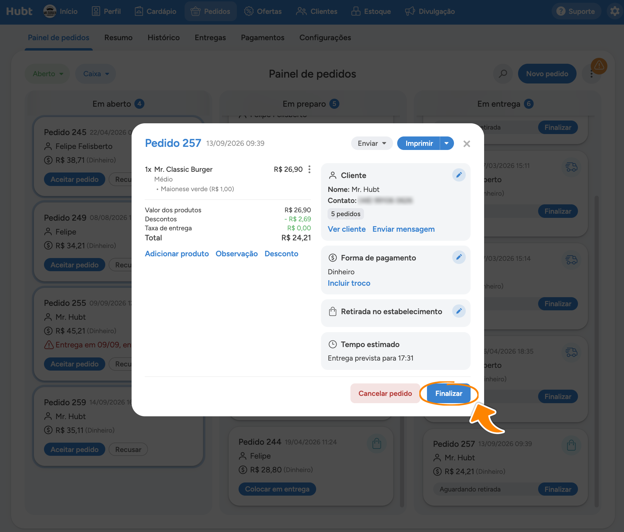
Task: Switch to the Resumo tab
Action: pyautogui.click(x=118, y=37)
